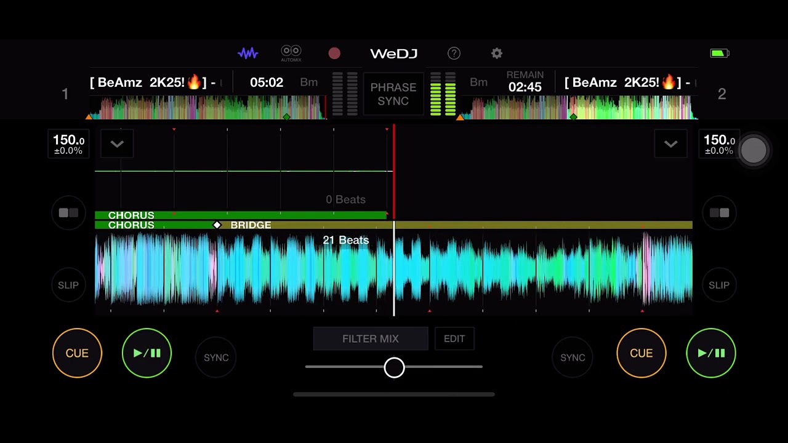
Task: Click the white diamond cue marker
Action: [217, 225]
